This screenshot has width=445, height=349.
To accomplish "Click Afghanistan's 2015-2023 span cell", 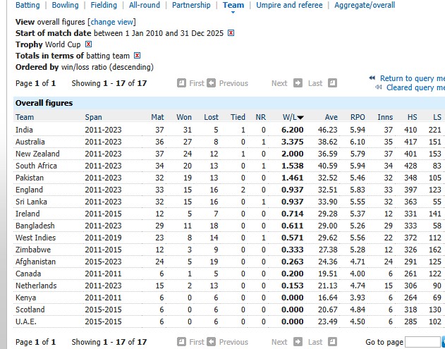I will (103, 262).
